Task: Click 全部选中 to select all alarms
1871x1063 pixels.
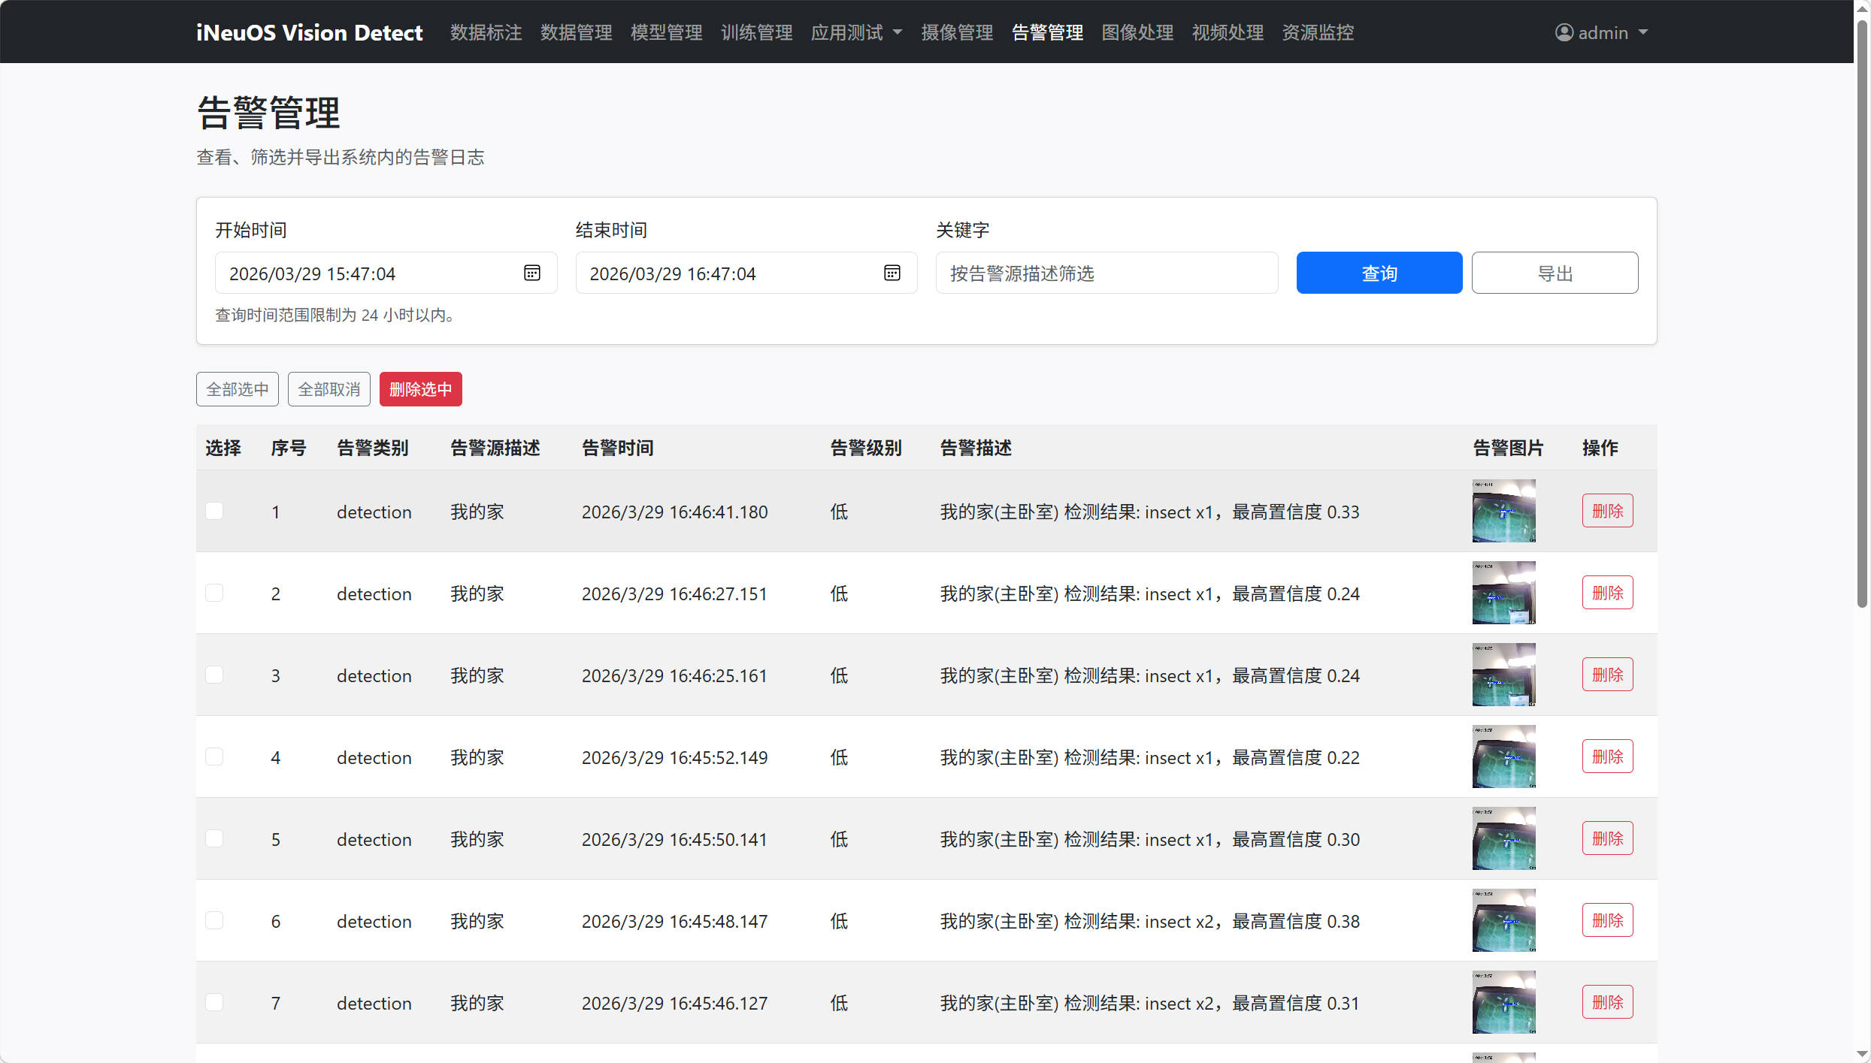Action: pyautogui.click(x=237, y=389)
